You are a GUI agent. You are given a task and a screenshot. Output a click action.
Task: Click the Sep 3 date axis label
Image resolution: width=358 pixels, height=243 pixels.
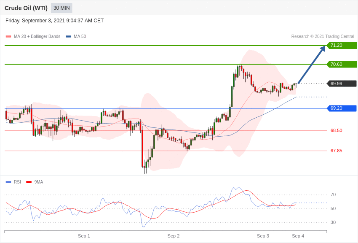point(263,236)
